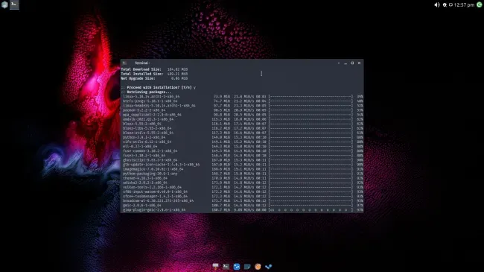This screenshot has width=484, height=272.
Task: Open the blue app store dock icon
Action: click(x=237, y=267)
